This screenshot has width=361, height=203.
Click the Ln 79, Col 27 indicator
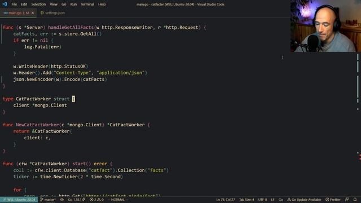[x=226, y=200]
